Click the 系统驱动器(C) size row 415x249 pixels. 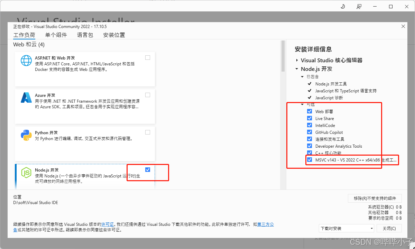point(385,207)
